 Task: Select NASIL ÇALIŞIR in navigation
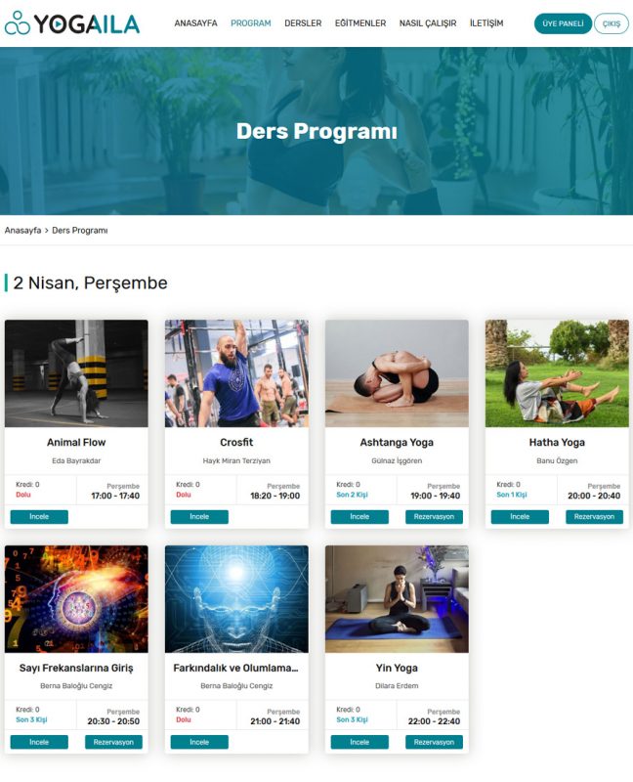point(428,23)
